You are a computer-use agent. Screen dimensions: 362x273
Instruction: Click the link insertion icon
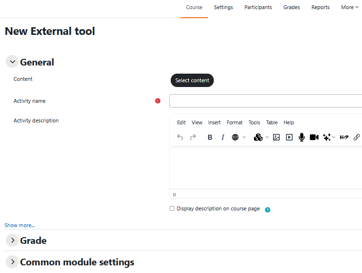point(356,137)
